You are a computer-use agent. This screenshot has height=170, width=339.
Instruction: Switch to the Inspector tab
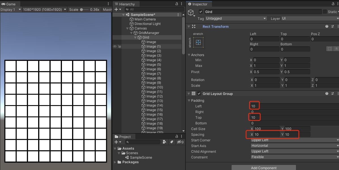click(199, 4)
